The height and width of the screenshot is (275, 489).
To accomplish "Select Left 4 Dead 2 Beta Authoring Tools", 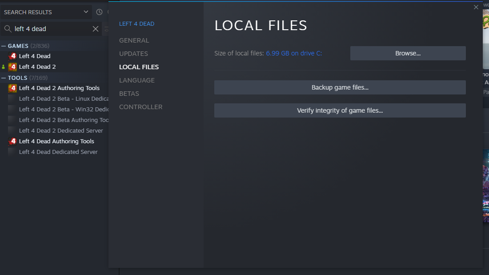I will tap(64, 120).
